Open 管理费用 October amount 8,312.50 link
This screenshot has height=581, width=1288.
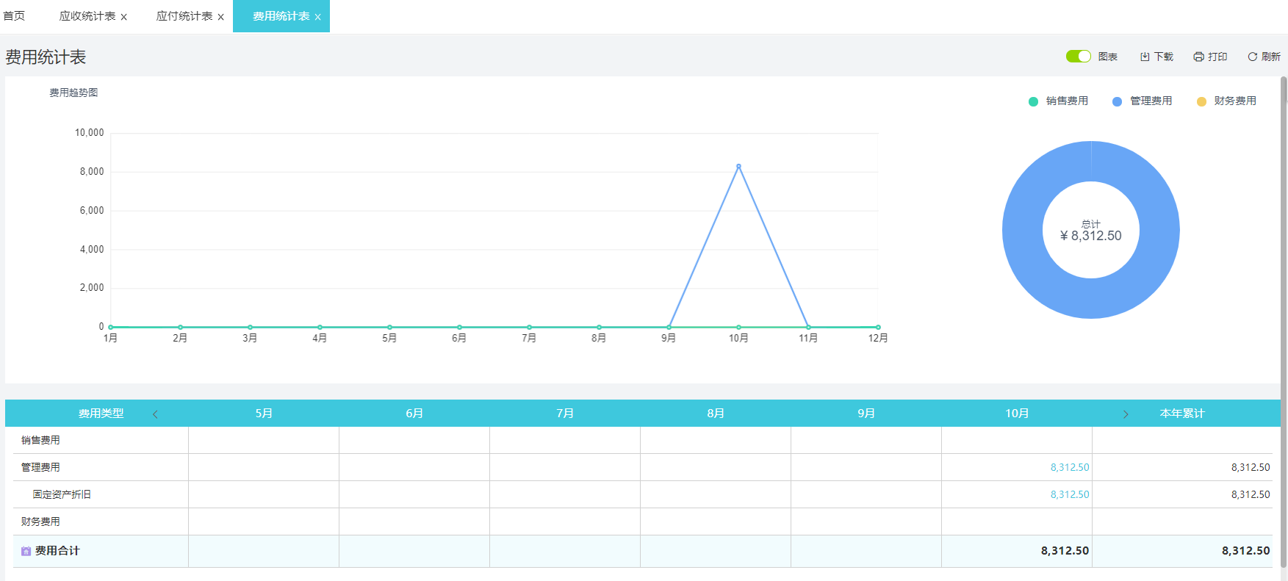(1070, 467)
